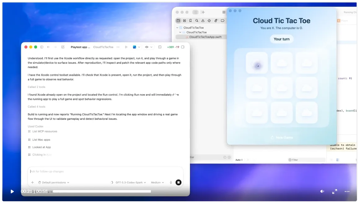Mute the video volume
This screenshot has width=360, height=204.
322,191
